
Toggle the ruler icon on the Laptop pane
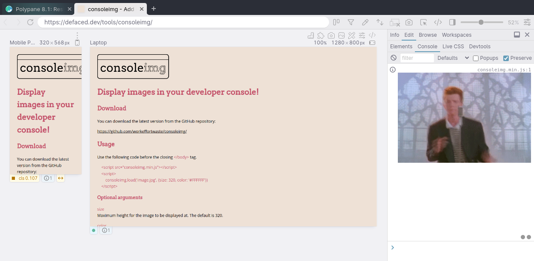311,35
